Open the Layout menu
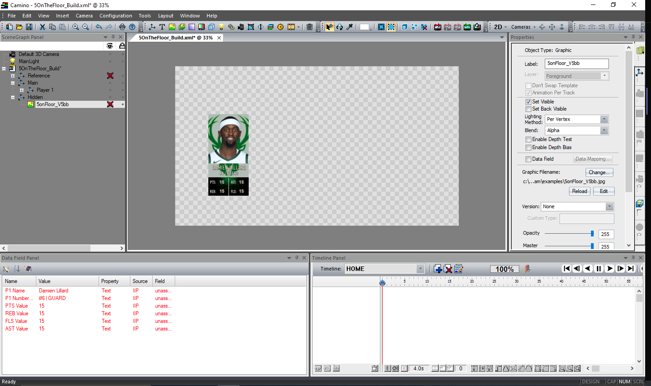Image resolution: width=651 pixels, height=386 pixels. [x=165, y=16]
